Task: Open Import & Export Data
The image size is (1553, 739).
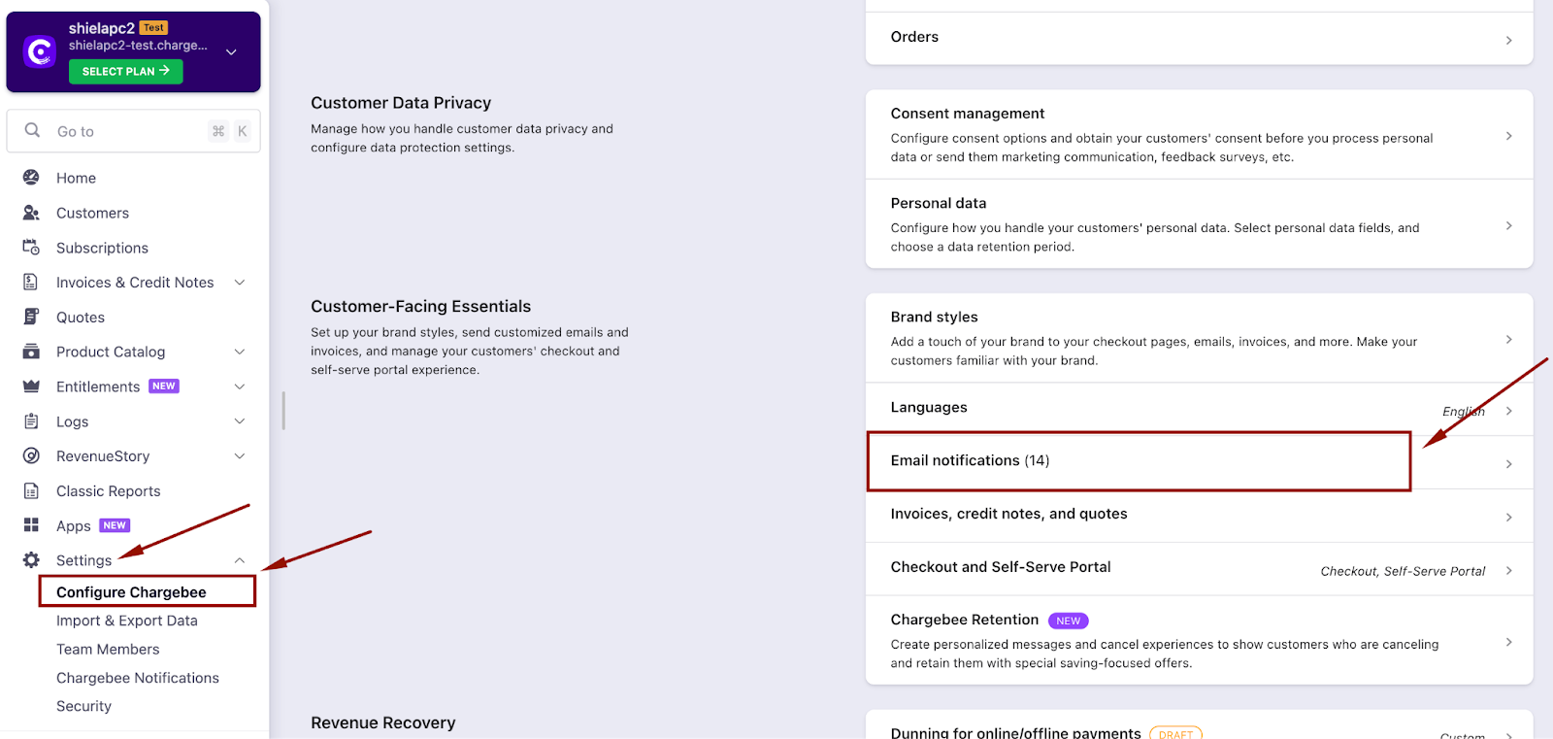Action: point(126,621)
